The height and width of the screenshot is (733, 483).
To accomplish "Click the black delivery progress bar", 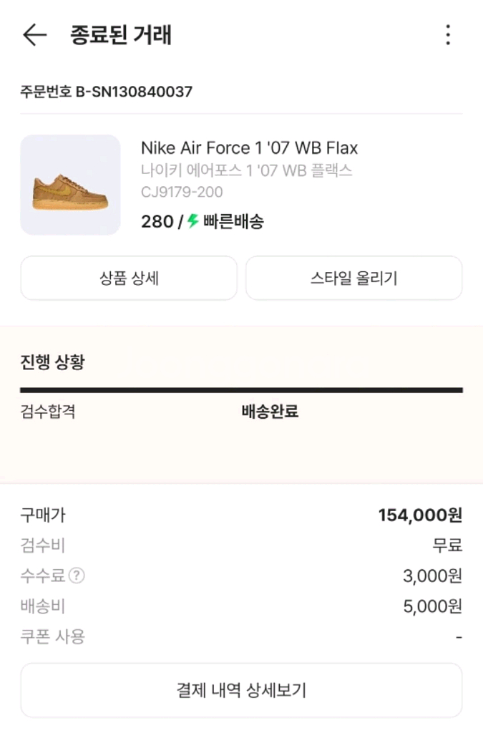I will pyautogui.click(x=241, y=390).
